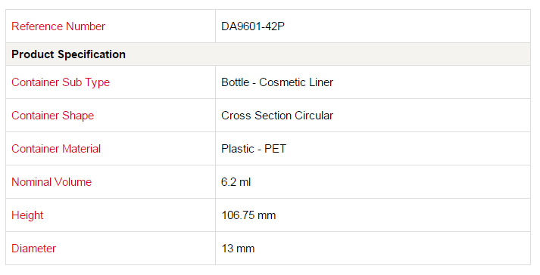Select the 106.75 mm height value
540x275 pixels.
[x=248, y=215]
